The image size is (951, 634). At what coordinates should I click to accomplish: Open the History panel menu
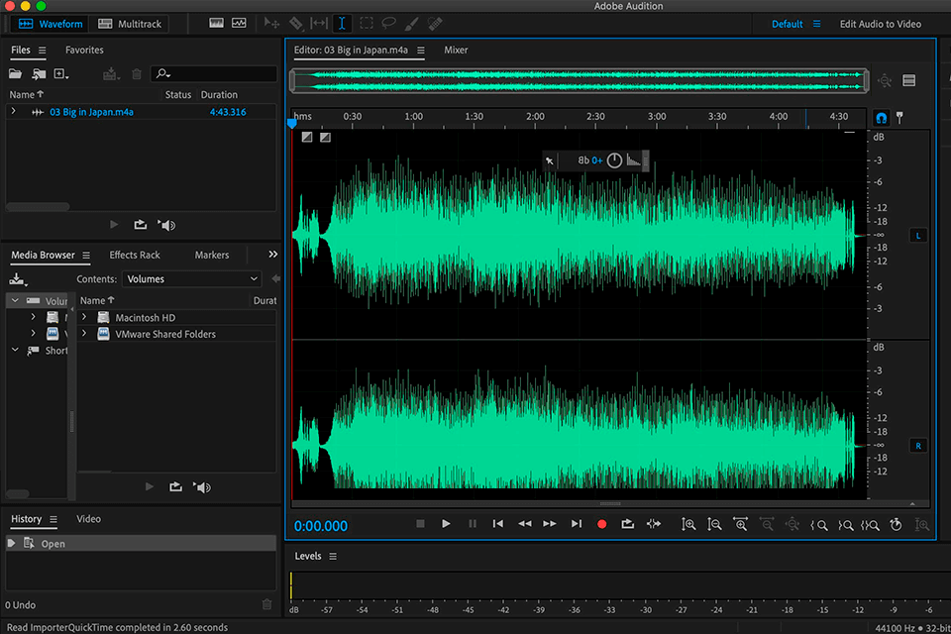(53, 519)
